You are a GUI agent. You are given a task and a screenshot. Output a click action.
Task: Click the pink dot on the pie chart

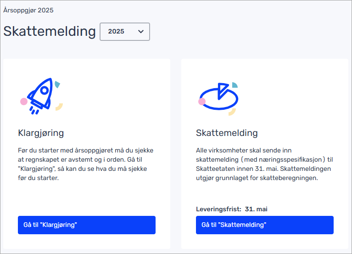(202, 102)
